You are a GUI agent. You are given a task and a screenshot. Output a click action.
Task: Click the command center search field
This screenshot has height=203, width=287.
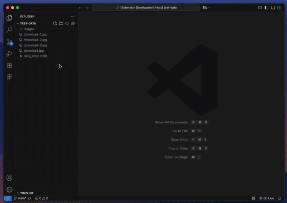146,8
